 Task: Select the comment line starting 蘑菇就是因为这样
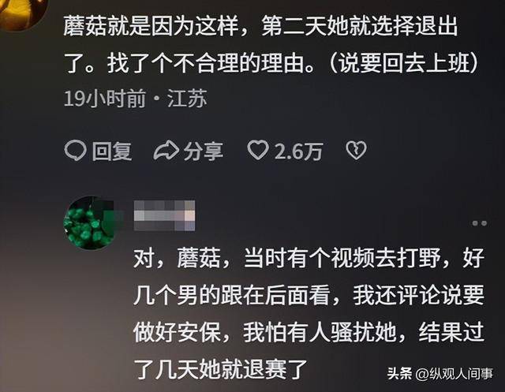[260, 26]
